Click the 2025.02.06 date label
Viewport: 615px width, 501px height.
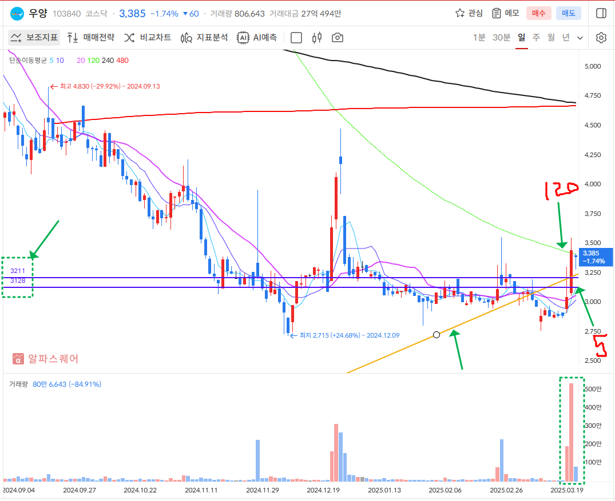tap(445, 490)
